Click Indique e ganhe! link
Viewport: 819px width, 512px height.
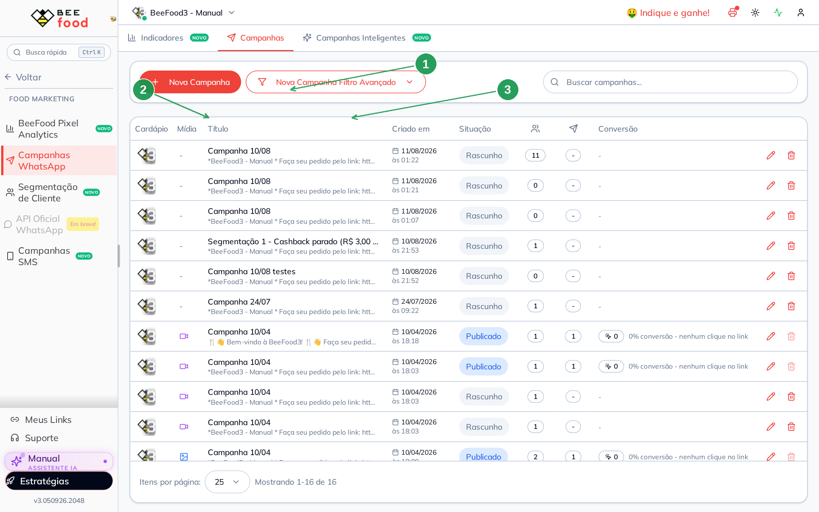(x=668, y=13)
